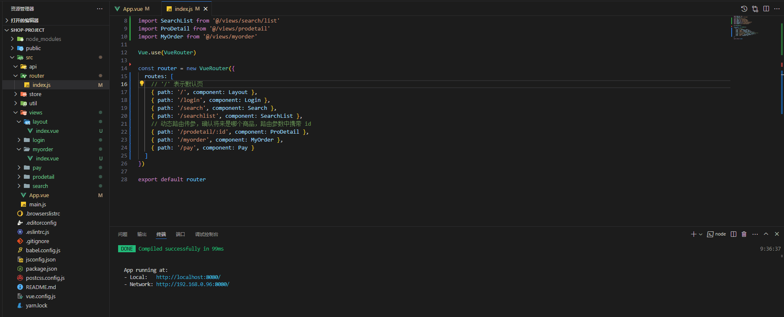
Task: Click the editor vertical scrollbar
Action: [781, 121]
